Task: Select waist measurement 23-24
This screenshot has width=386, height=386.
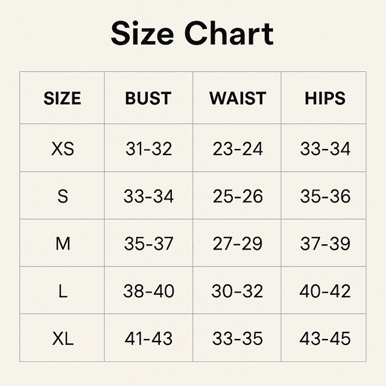Action: pos(238,149)
